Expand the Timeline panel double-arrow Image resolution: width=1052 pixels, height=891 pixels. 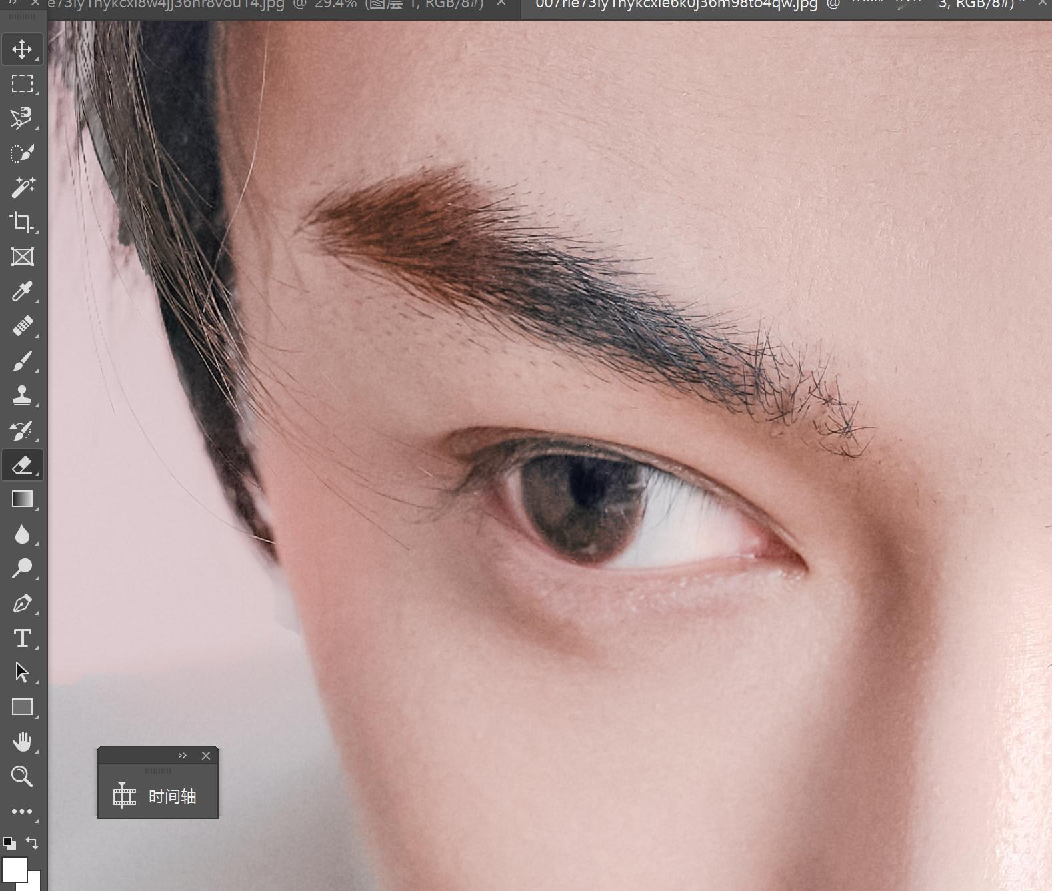tap(183, 756)
